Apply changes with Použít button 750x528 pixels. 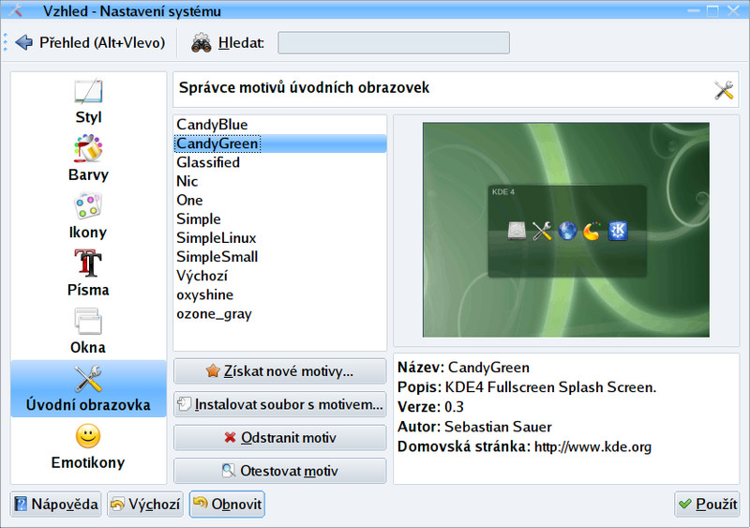click(707, 505)
